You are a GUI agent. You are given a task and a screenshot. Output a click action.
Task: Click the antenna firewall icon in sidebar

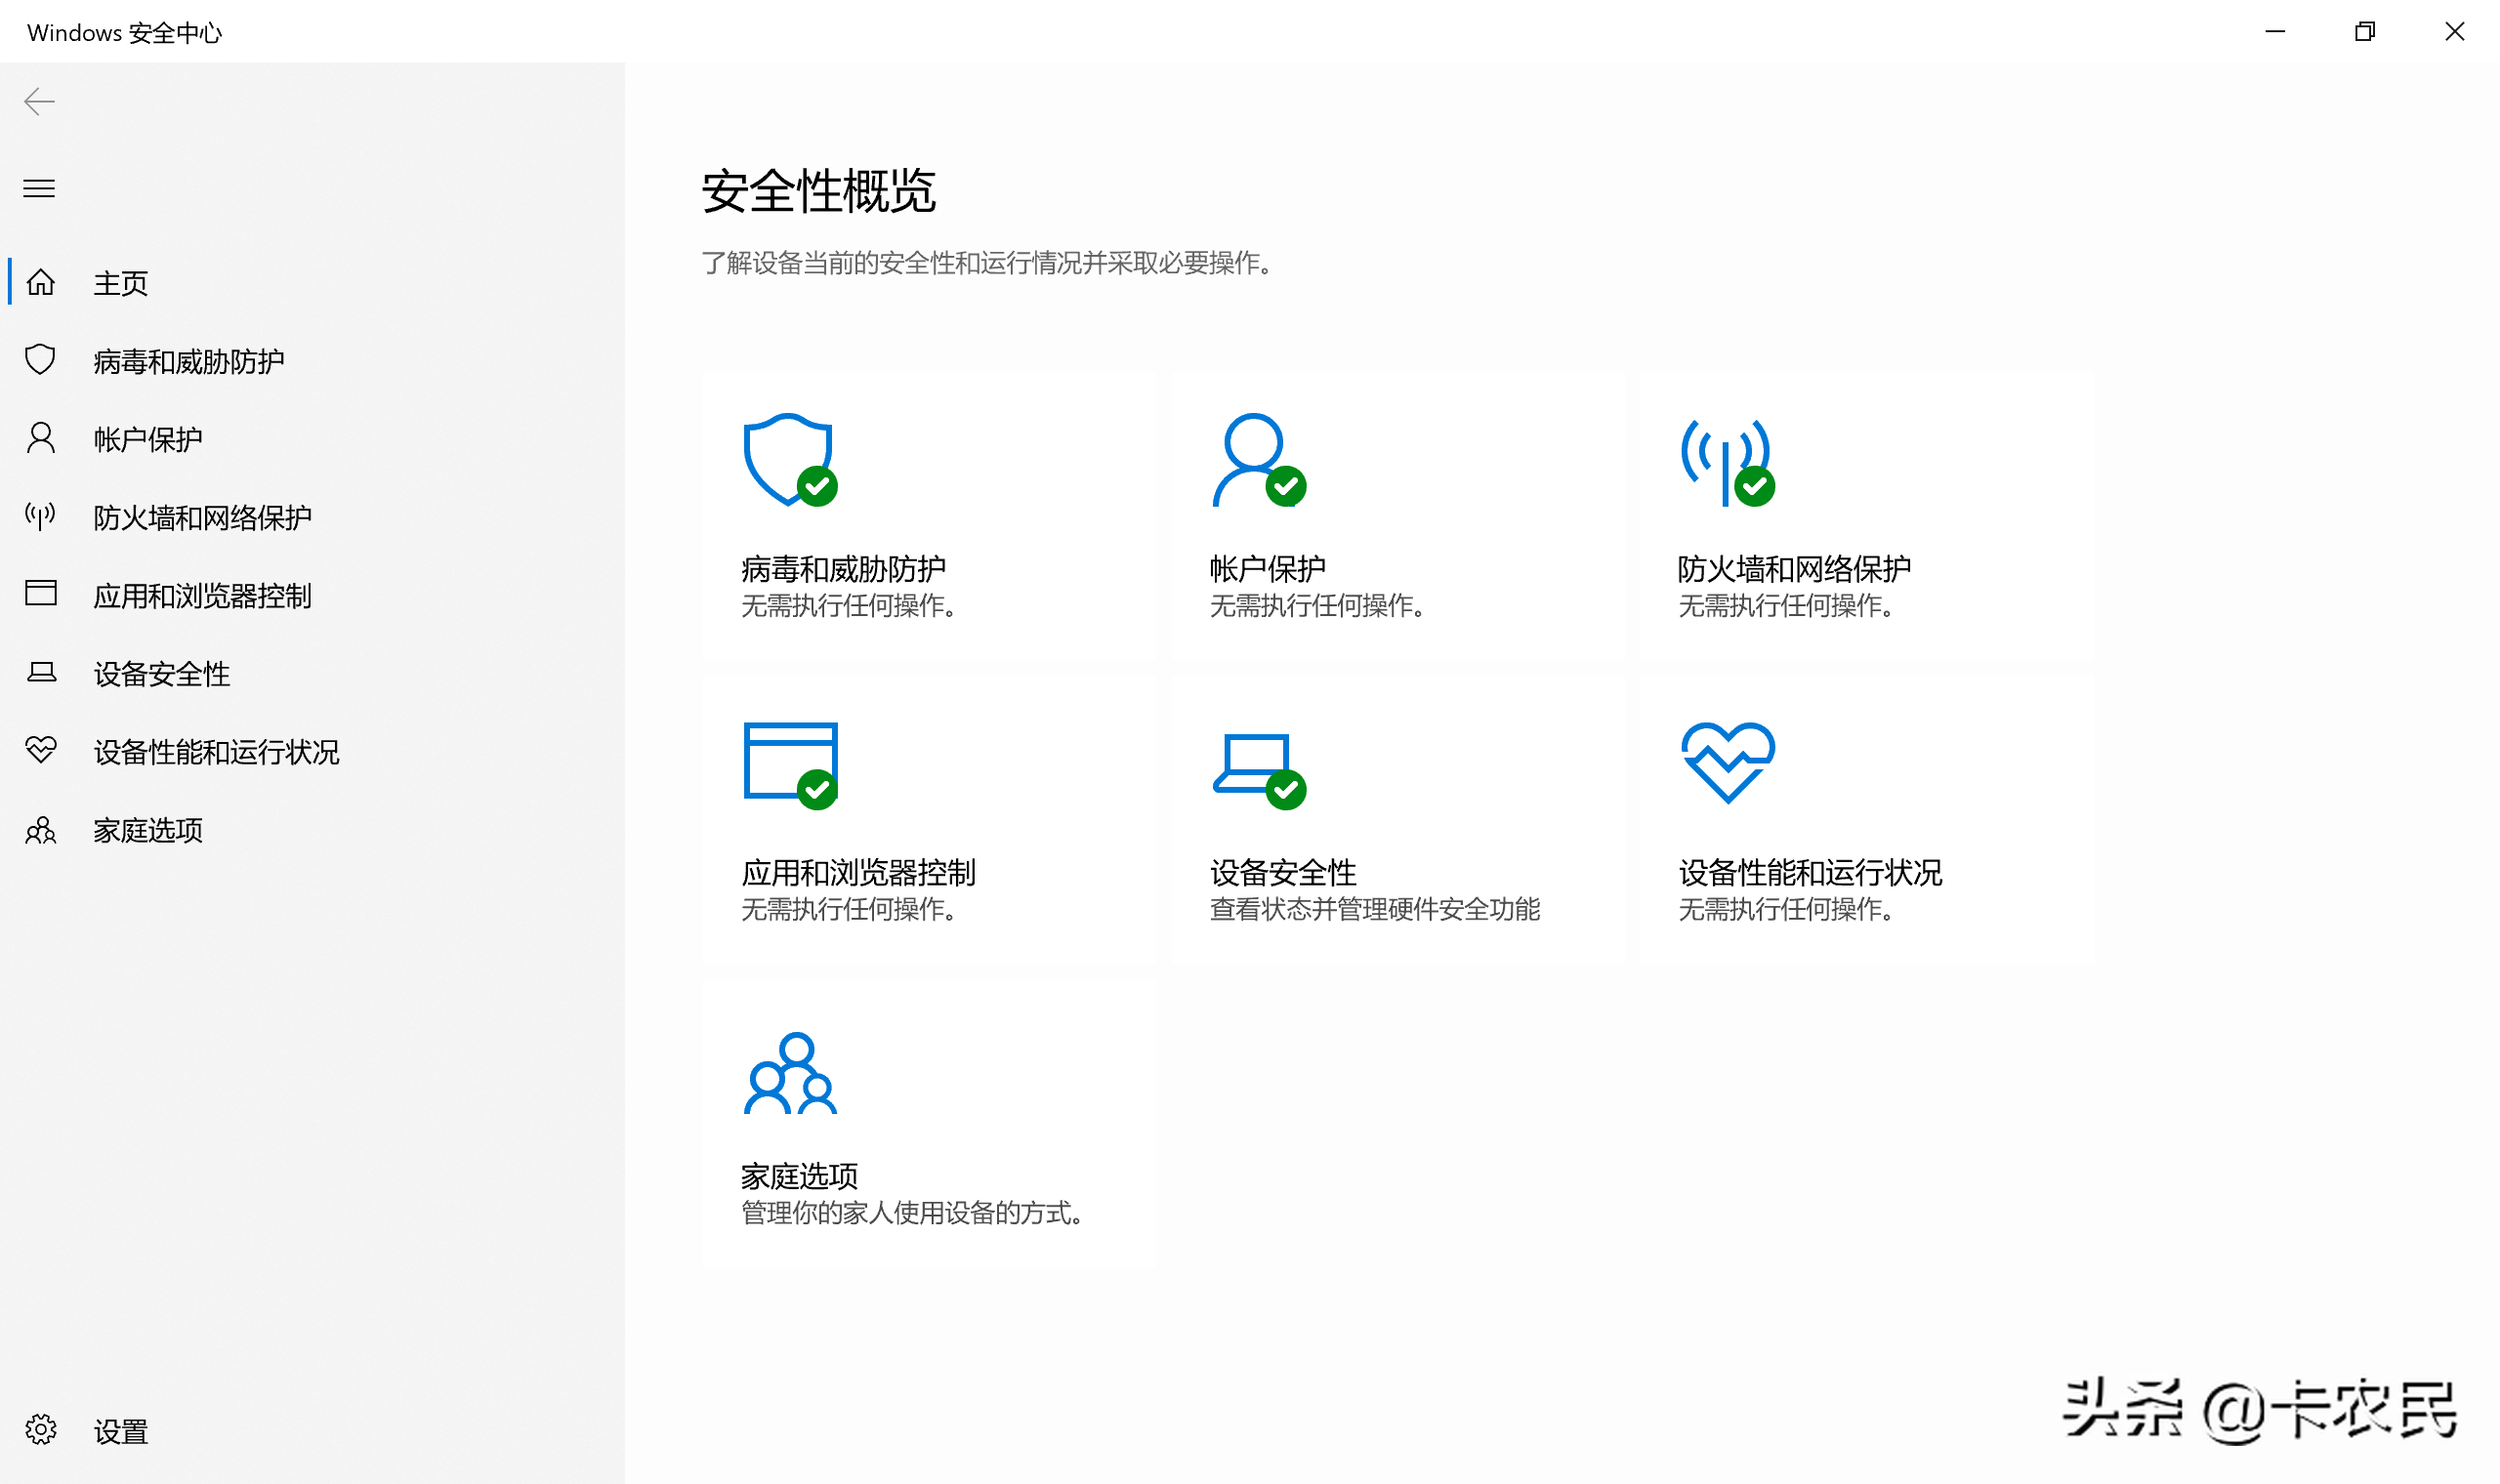[x=40, y=516]
